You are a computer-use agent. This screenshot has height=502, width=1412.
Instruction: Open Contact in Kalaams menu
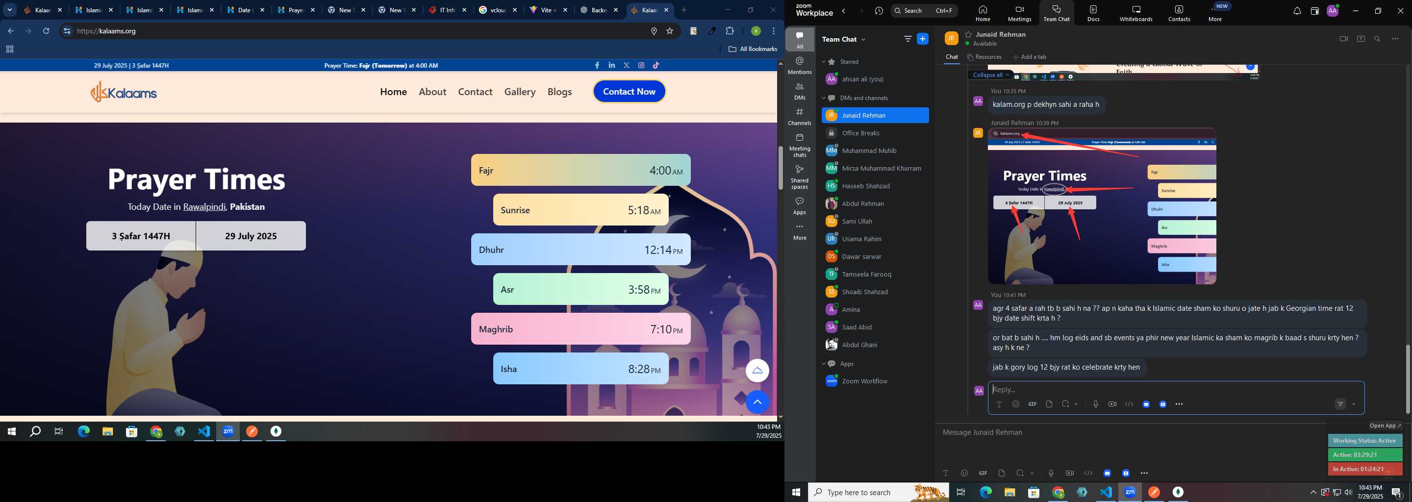pos(475,92)
